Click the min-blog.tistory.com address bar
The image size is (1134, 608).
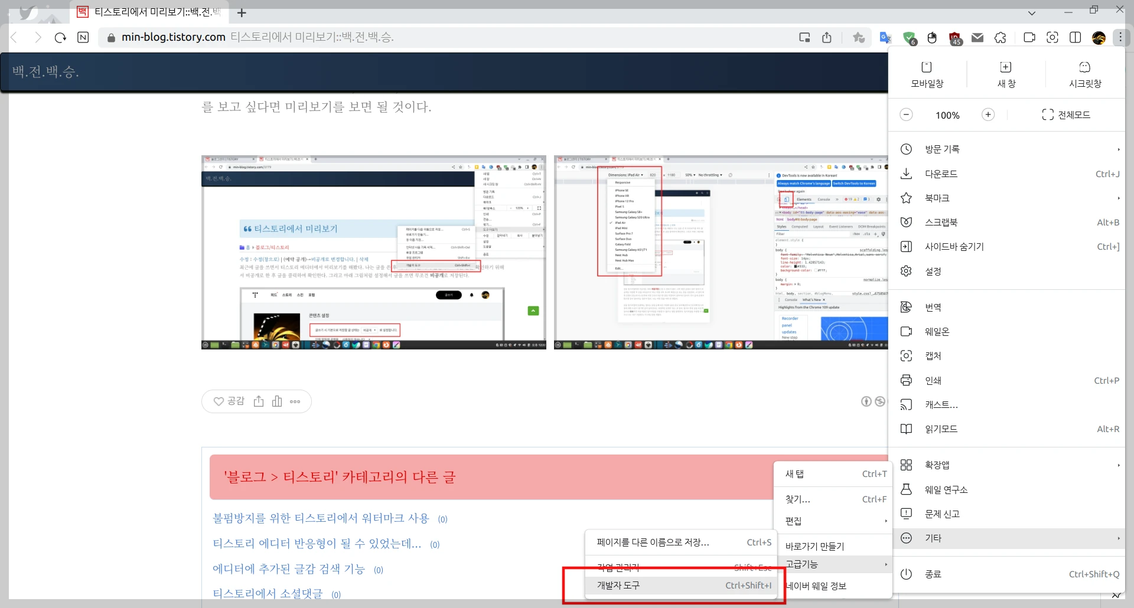click(174, 37)
